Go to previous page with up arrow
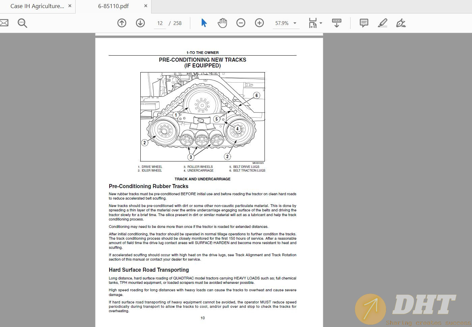Image resolution: width=472 pixels, height=327 pixels. pyautogui.click(x=122, y=23)
